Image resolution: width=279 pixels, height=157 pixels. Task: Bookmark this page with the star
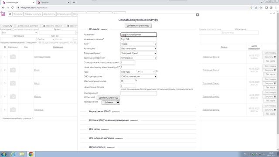tap(261, 8)
